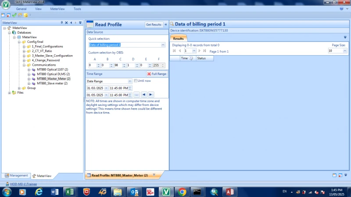Screen dimensions: 351x197
Task: Select 4_Change_Password folder
Action: (x=46, y=60)
